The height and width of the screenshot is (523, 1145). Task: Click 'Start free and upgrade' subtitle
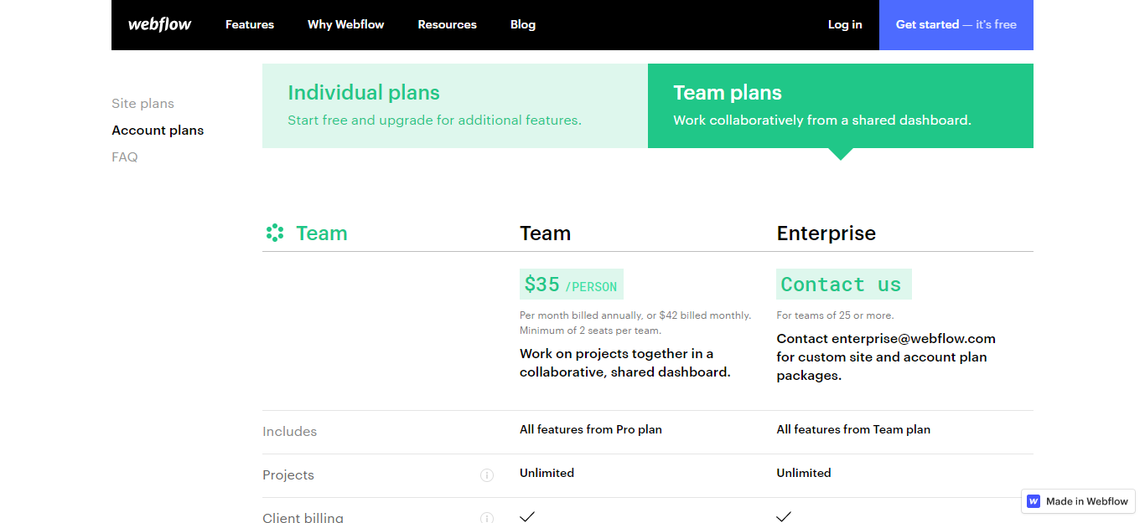(434, 120)
